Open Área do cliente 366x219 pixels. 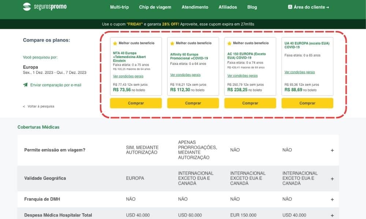[x=309, y=7]
